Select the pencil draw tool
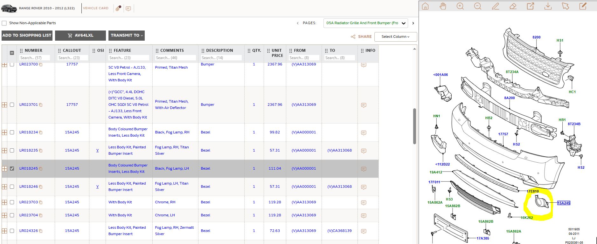This screenshot has height=244, width=597. point(496,6)
